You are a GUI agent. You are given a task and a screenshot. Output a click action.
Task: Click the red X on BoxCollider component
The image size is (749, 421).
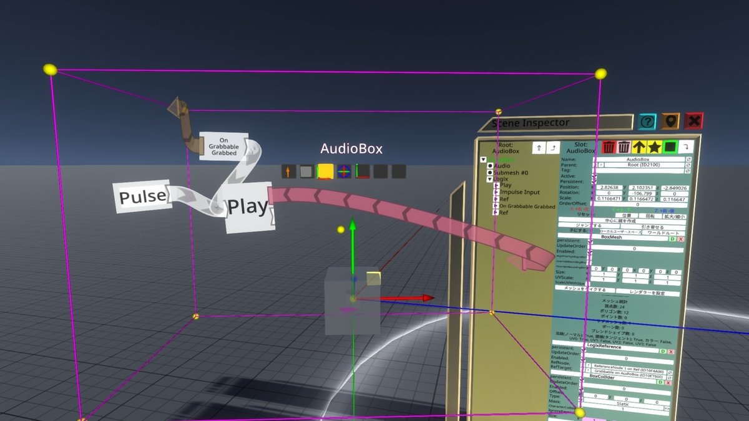click(x=668, y=382)
